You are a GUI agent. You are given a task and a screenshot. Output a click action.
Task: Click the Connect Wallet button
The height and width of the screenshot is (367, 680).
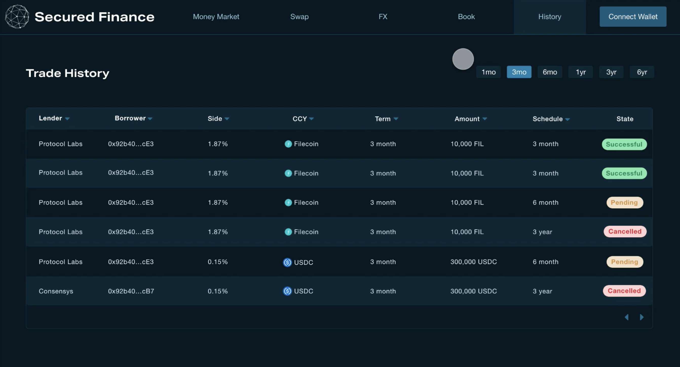633,17
